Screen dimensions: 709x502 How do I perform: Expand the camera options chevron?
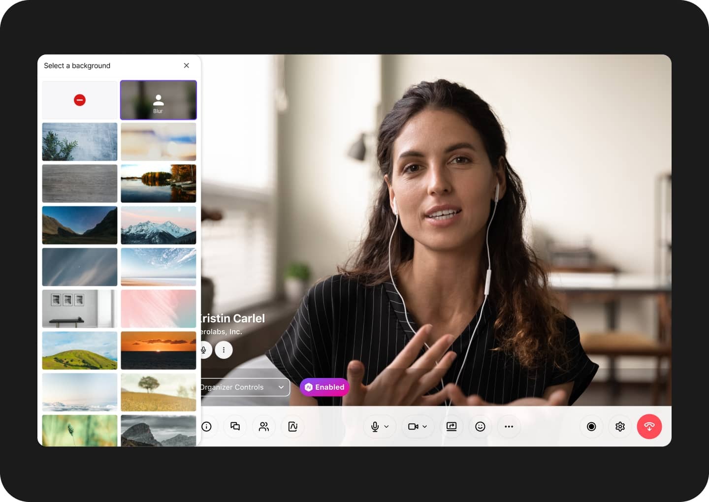[425, 427]
